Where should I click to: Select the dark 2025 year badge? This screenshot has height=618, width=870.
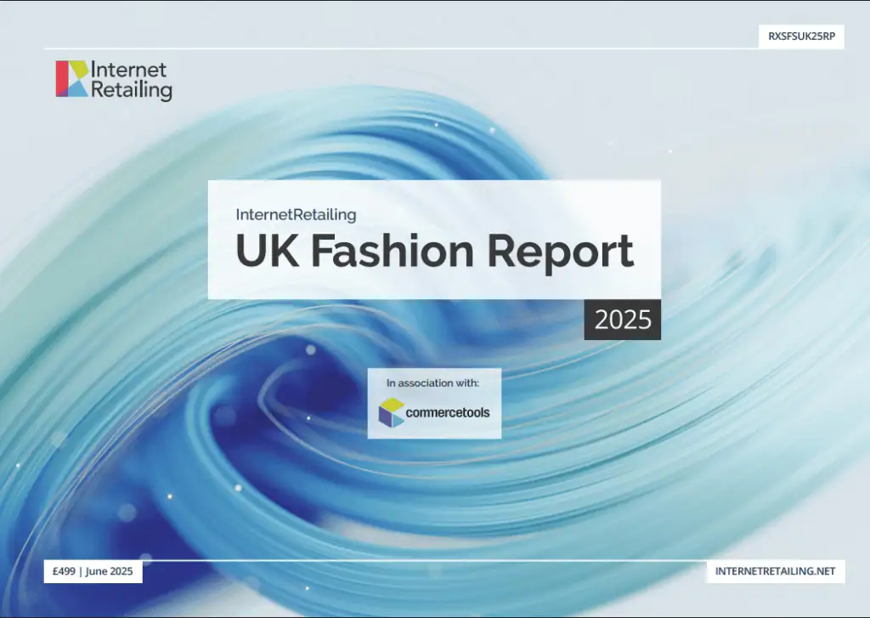(622, 320)
